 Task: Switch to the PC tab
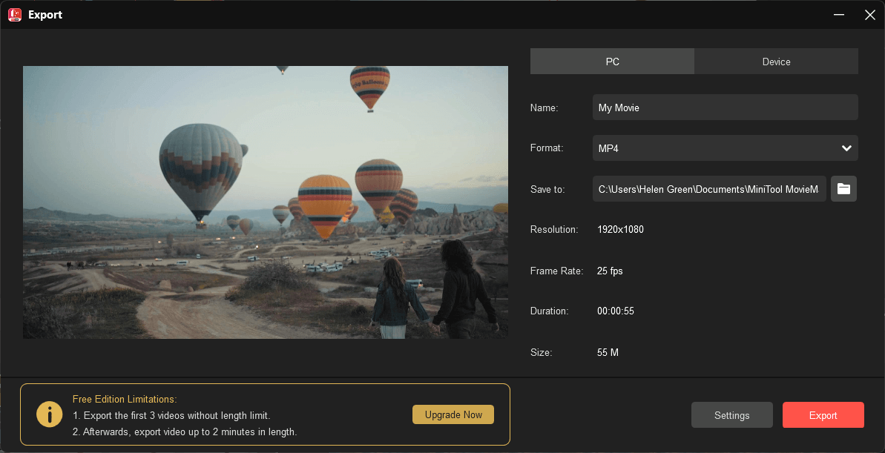(x=613, y=62)
